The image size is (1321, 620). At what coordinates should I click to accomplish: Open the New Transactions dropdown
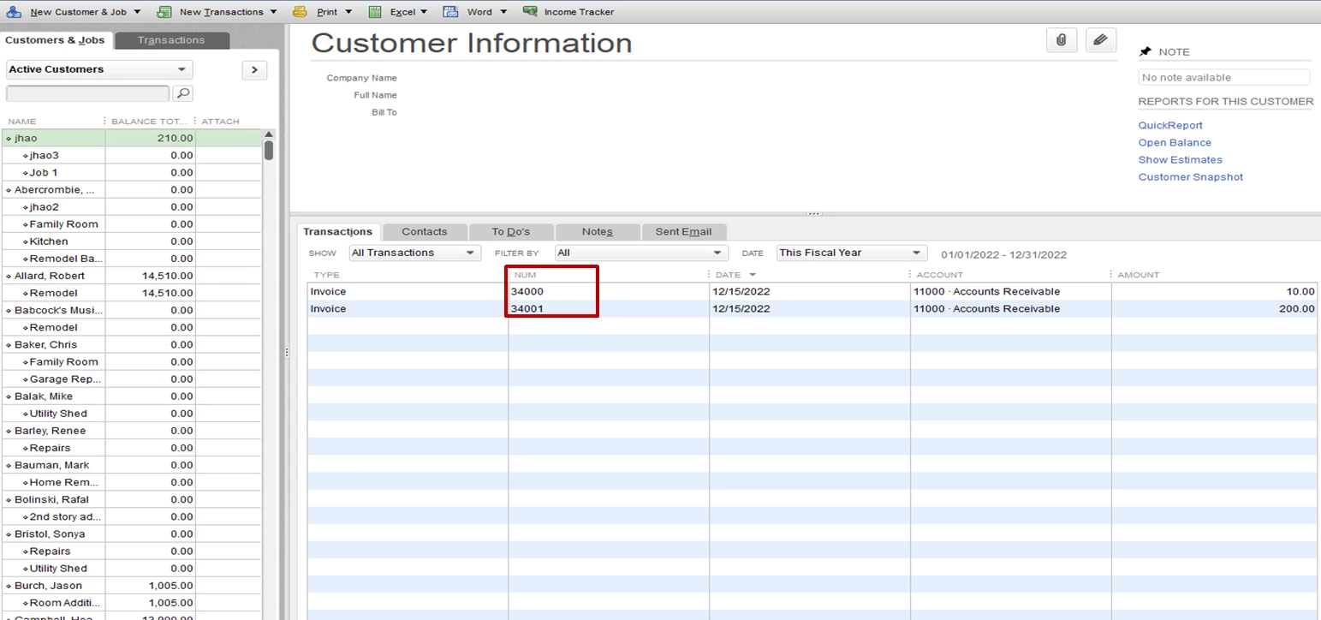pos(217,12)
